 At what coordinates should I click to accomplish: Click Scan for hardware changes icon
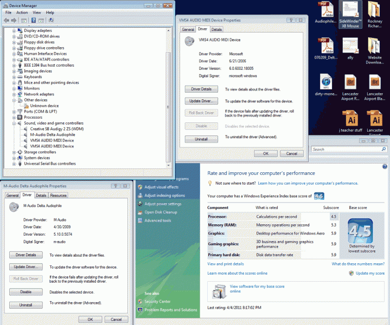coord(51,20)
